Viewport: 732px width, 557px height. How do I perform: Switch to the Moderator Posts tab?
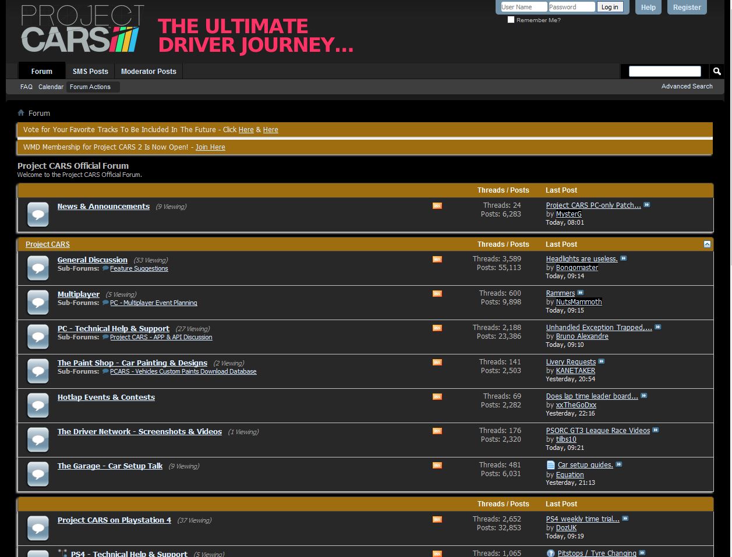[148, 71]
